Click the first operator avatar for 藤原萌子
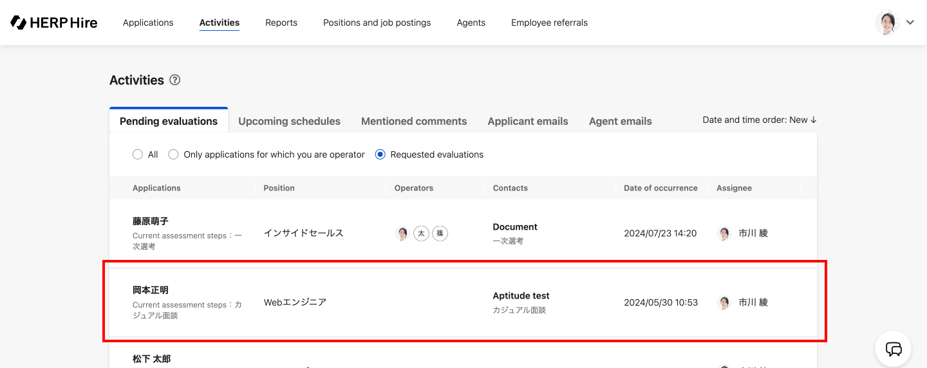This screenshot has height=368, width=927. [402, 234]
